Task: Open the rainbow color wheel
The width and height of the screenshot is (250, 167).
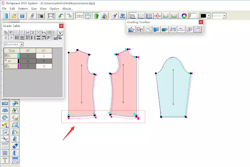Action: coord(184,16)
